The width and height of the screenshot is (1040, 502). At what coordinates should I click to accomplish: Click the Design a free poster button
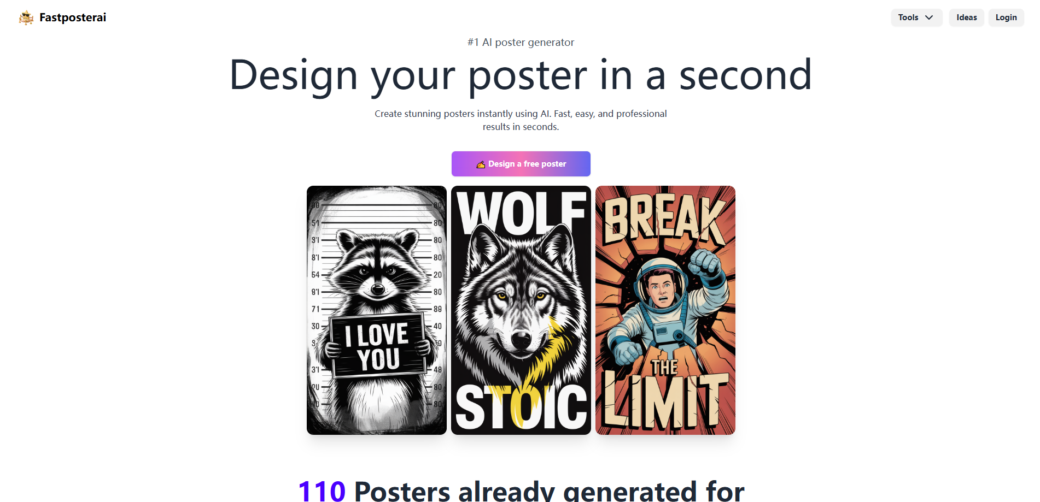pos(521,164)
